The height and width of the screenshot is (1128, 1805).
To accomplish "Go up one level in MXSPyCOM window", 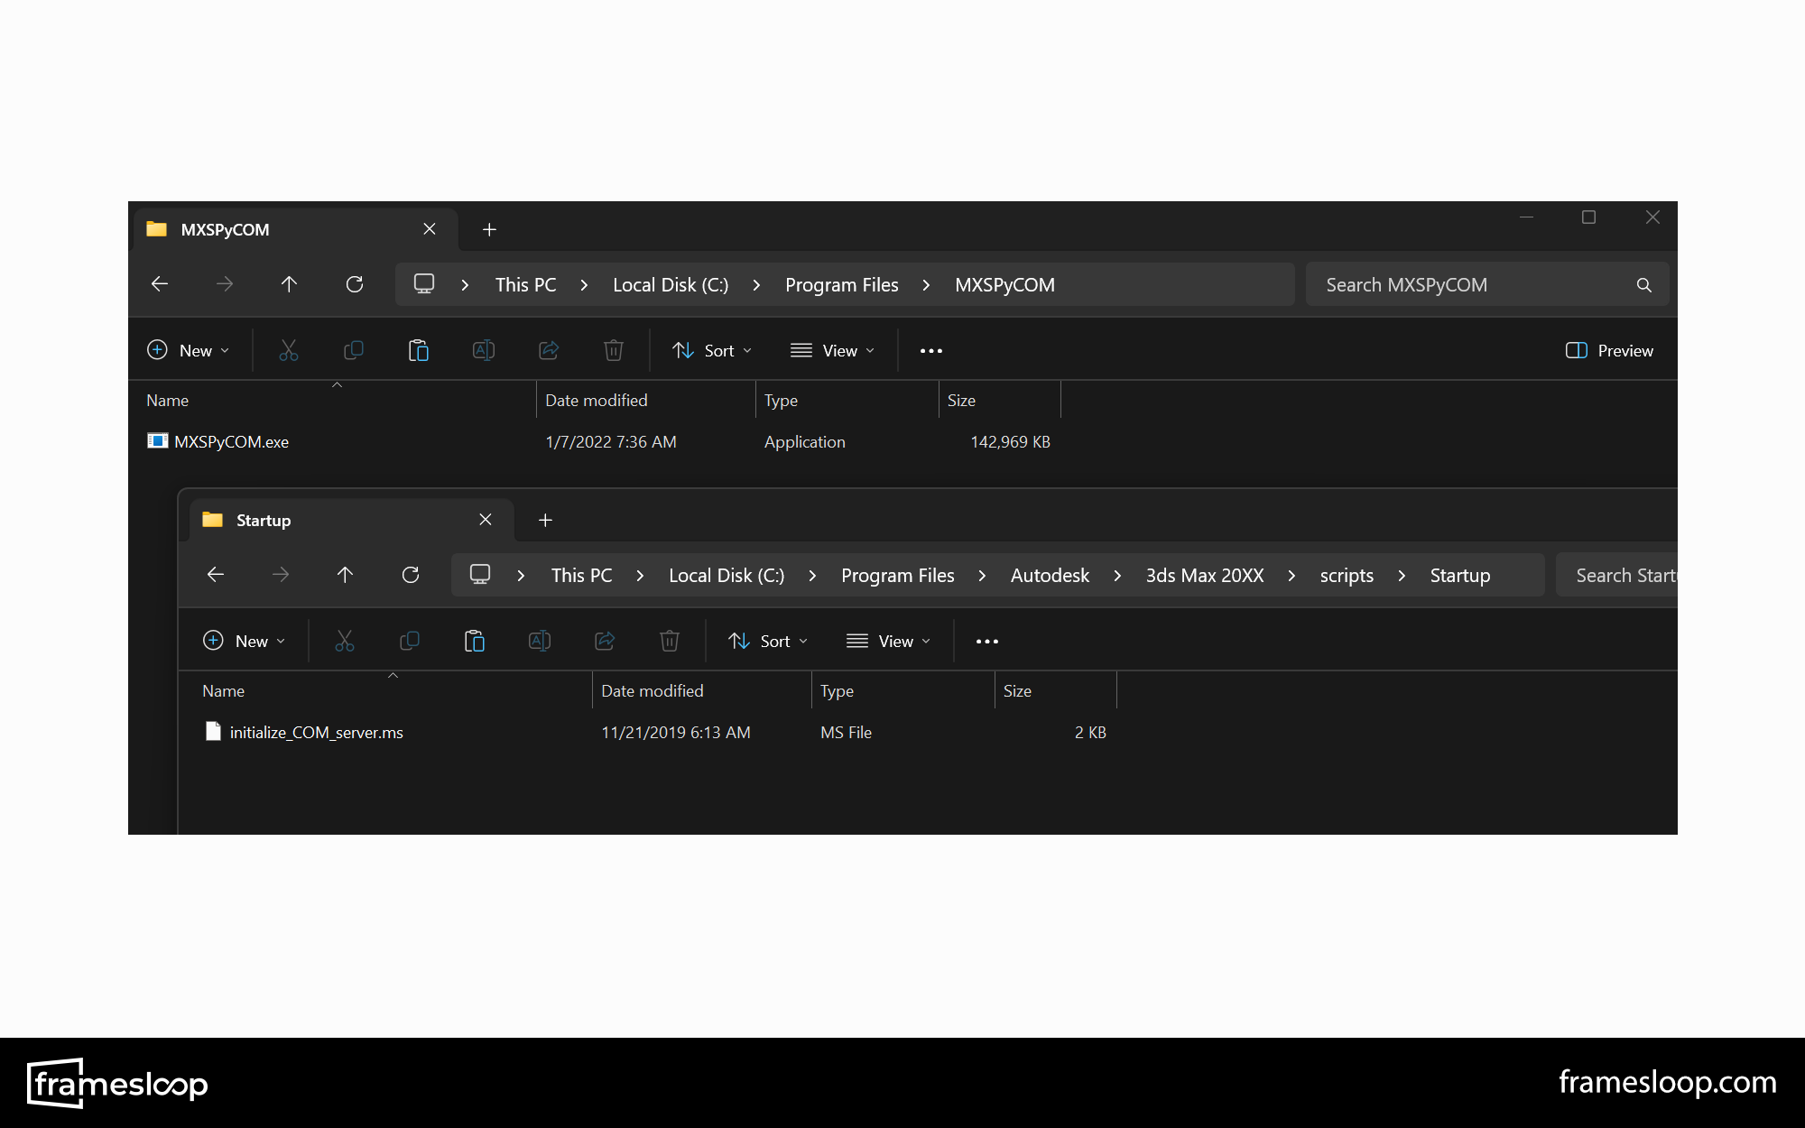I will click(289, 284).
